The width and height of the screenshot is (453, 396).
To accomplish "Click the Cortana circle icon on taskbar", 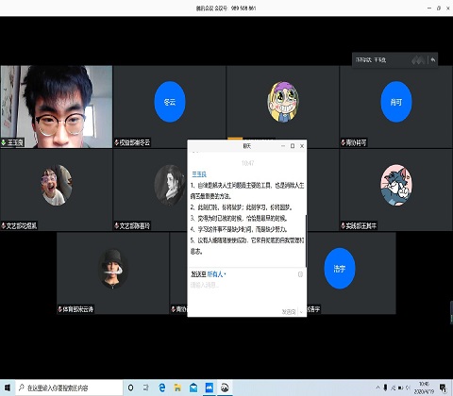I will [131, 388].
